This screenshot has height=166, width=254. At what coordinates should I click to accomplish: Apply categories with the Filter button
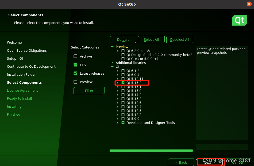pyautogui.click(x=89, y=91)
